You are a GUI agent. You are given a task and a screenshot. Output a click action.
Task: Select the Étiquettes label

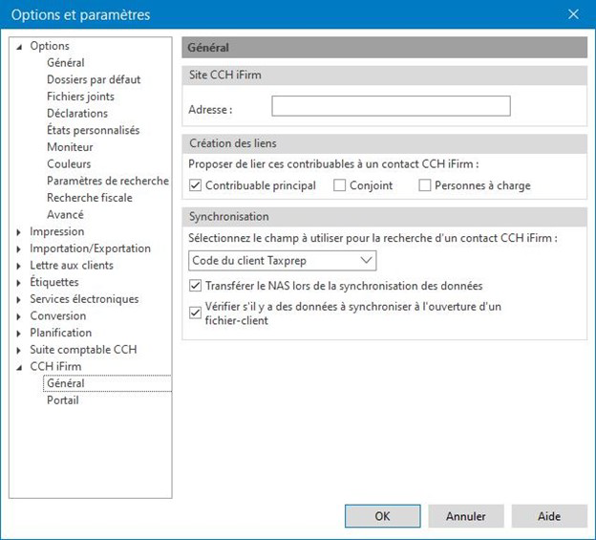coord(54,282)
